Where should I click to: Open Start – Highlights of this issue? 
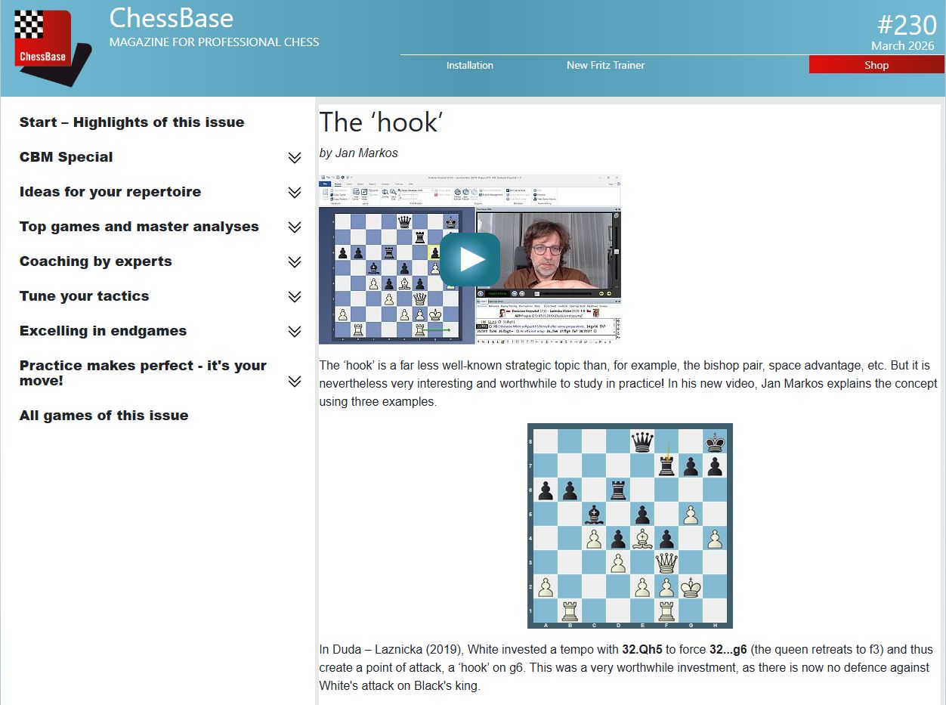tap(131, 122)
